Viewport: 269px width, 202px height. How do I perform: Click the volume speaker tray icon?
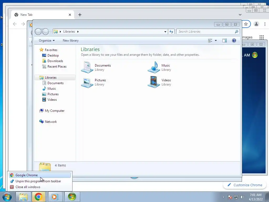click(242, 197)
